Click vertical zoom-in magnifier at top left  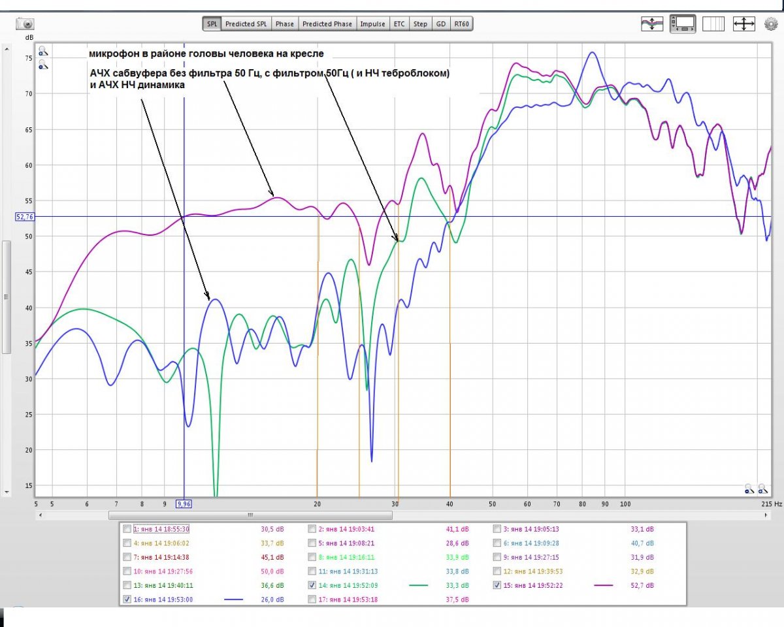pyautogui.click(x=42, y=51)
